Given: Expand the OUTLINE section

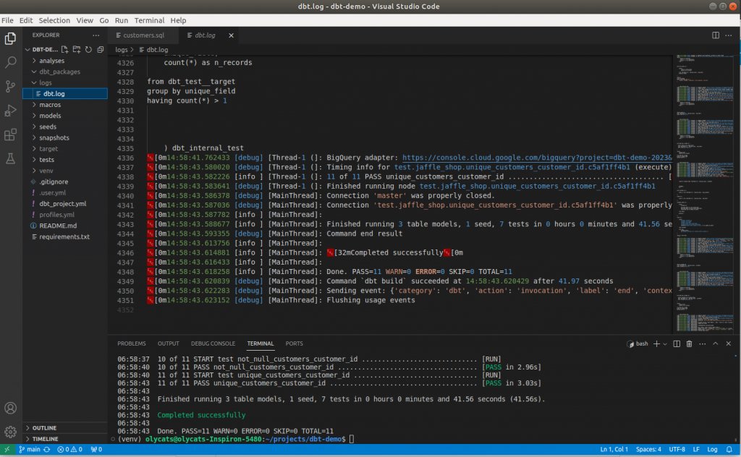Looking at the screenshot, I should coord(65,428).
